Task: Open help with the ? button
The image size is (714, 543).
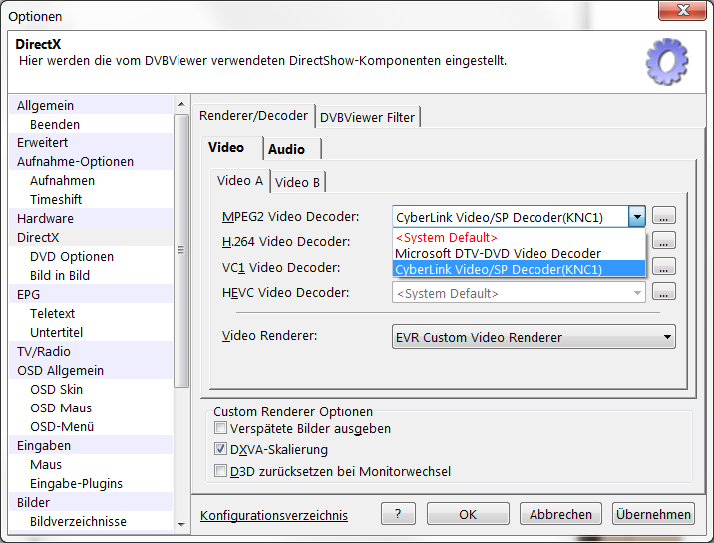Action: click(398, 514)
